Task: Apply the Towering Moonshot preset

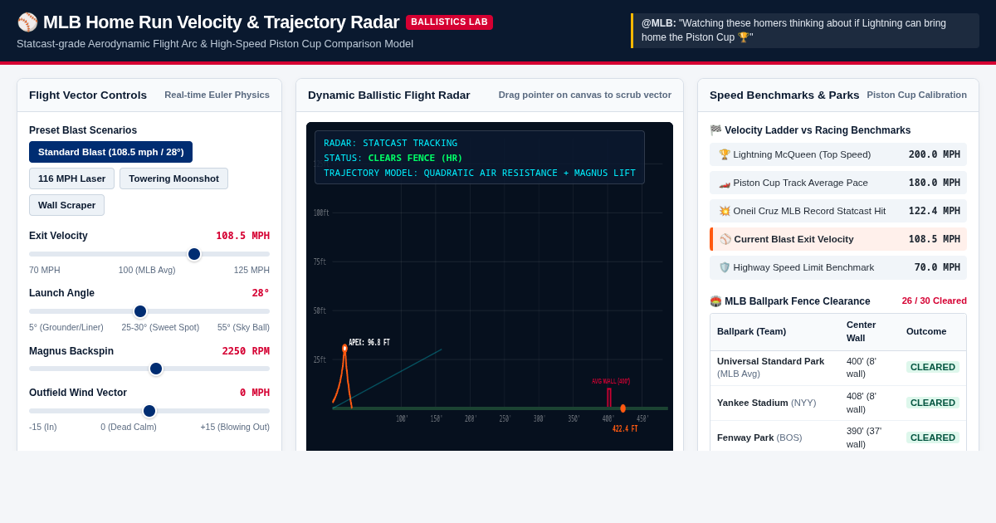Action: pyautogui.click(x=173, y=178)
